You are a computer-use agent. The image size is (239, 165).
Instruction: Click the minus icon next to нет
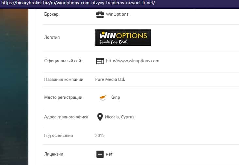point(100,154)
